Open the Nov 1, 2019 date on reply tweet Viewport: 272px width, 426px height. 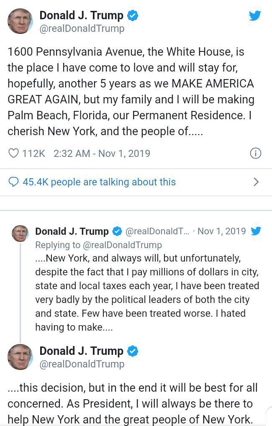[221, 231]
